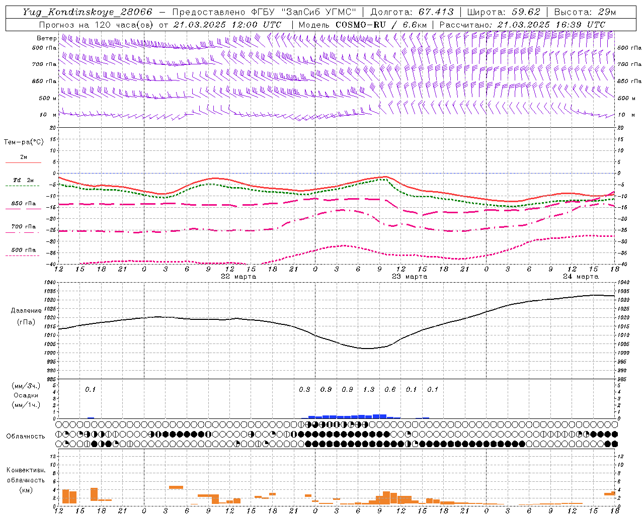Select the "Давление" pressure panel label
Screen dimensions: 644x515
tap(25, 311)
